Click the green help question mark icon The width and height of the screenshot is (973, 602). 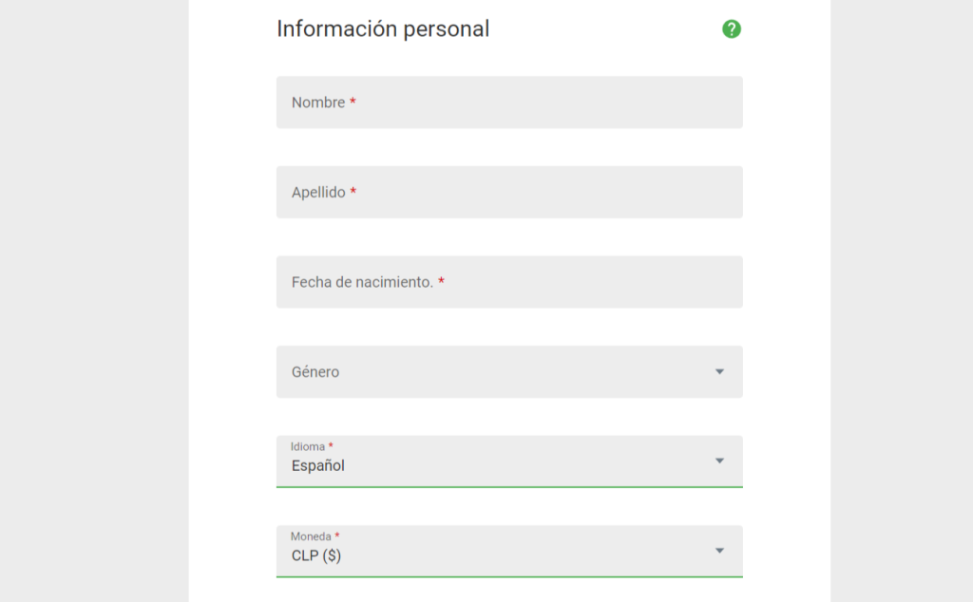(x=732, y=29)
